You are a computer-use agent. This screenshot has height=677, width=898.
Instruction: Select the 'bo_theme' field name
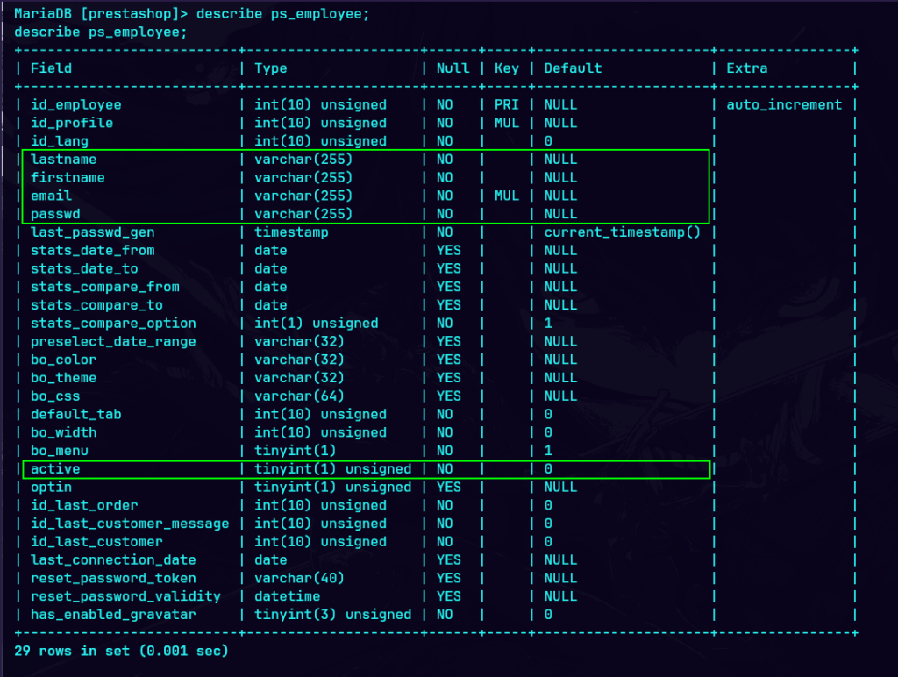63,378
